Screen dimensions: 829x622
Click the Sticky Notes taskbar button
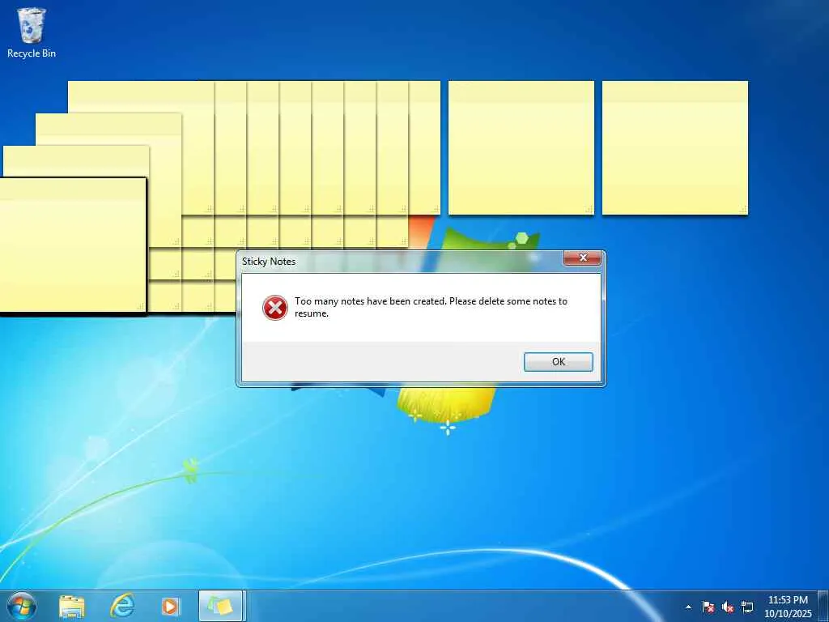(220, 606)
